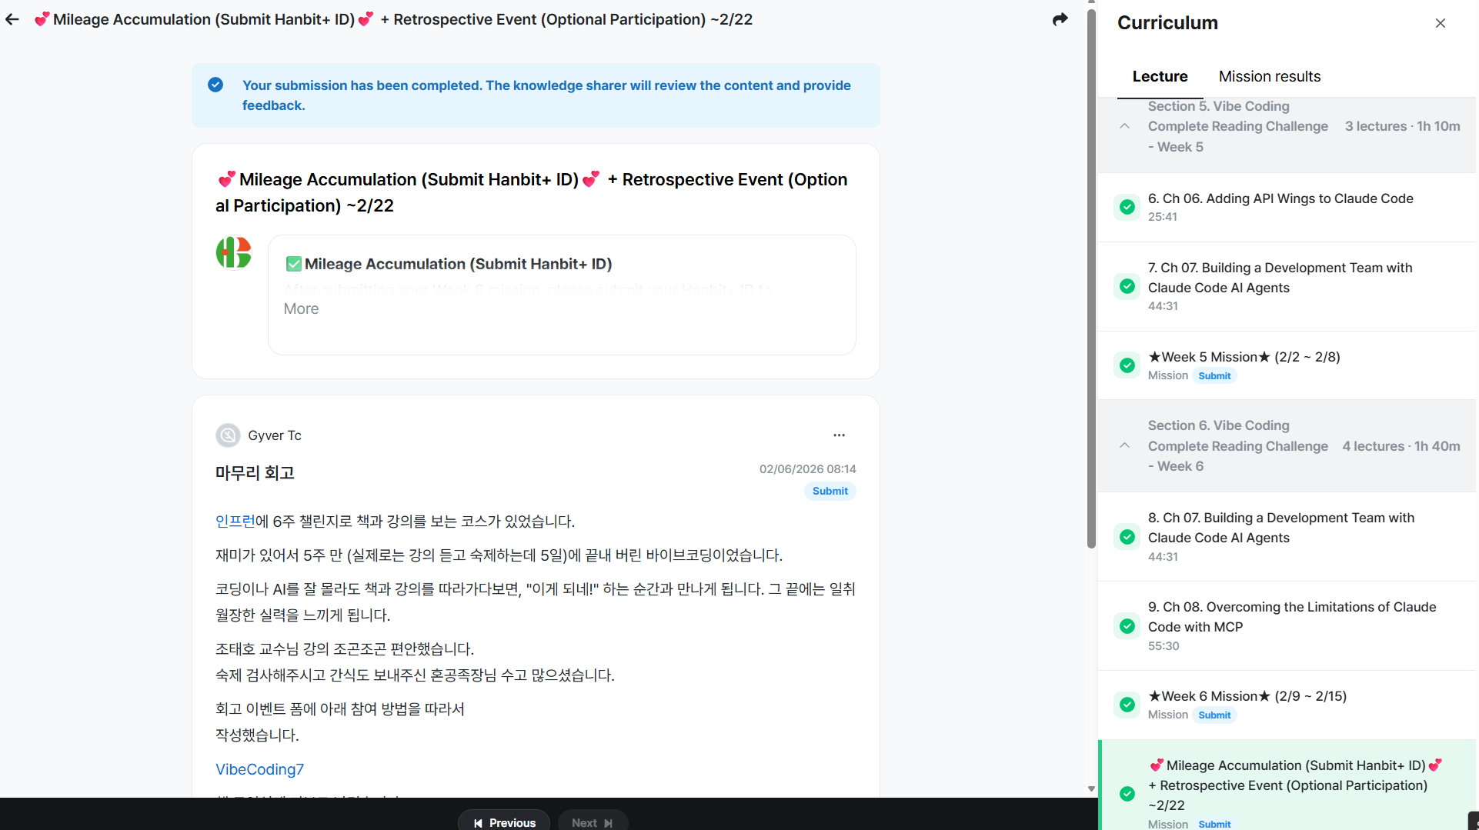Click the Hanbit instructor avatar logo
This screenshot has width=1479, height=830.
coord(234,252)
